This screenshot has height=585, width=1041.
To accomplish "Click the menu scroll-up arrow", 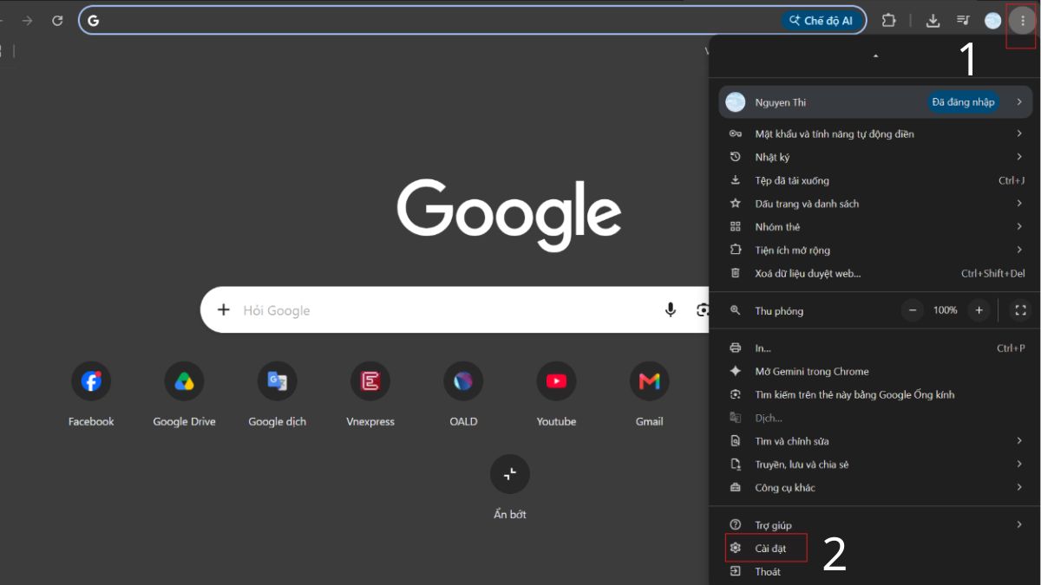I will tap(875, 56).
